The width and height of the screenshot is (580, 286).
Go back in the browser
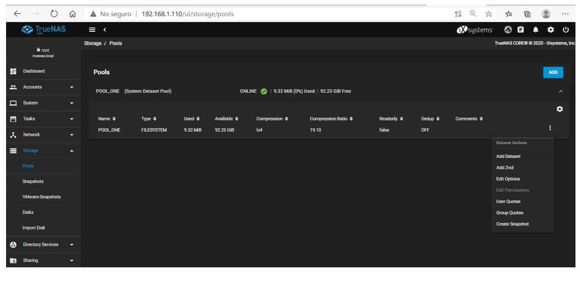[x=17, y=14]
